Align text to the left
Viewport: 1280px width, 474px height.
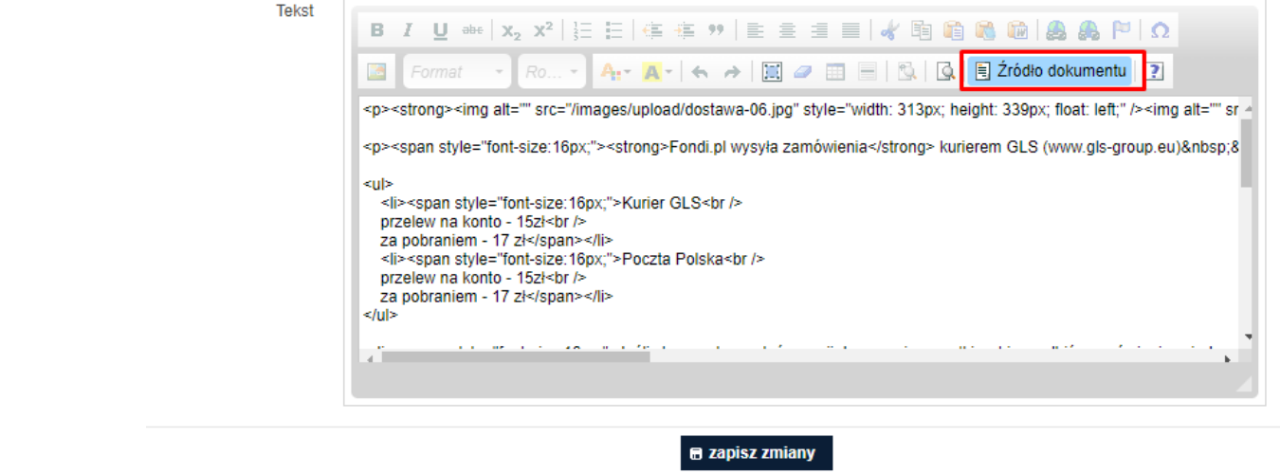point(756,30)
